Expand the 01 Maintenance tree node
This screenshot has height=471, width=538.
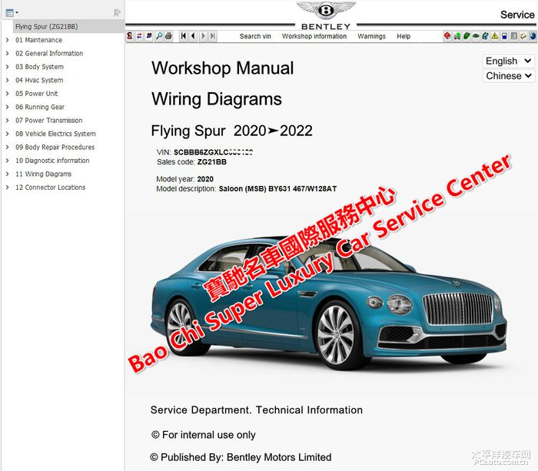(8, 40)
